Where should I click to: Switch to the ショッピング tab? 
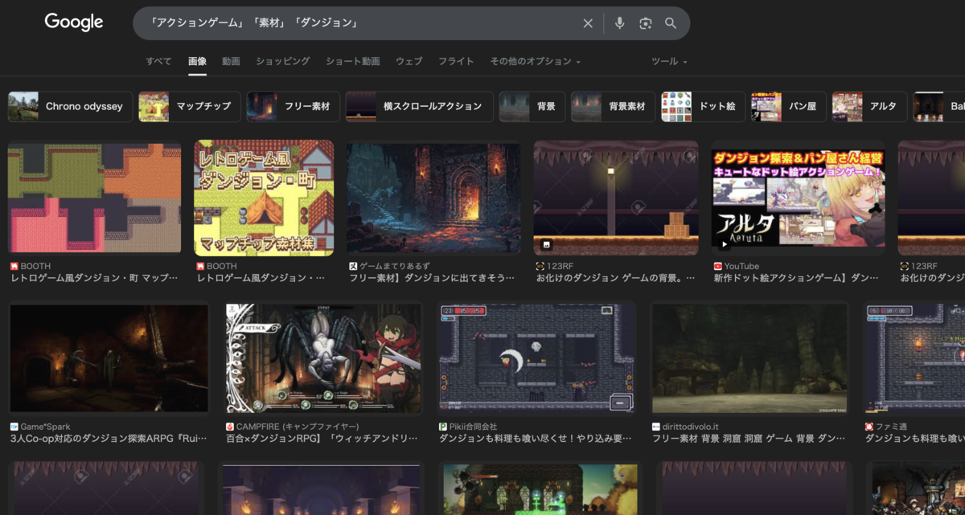[282, 61]
